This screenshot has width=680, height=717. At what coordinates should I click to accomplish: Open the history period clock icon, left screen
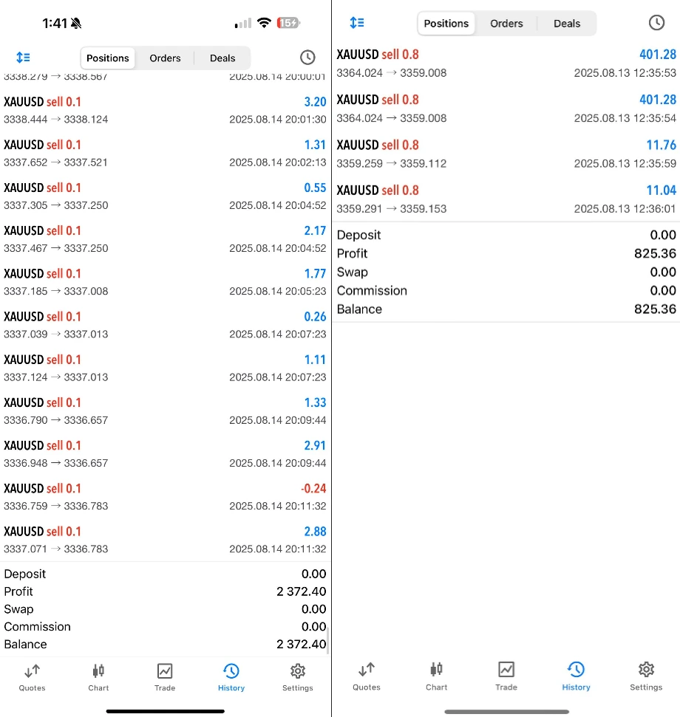point(307,58)
